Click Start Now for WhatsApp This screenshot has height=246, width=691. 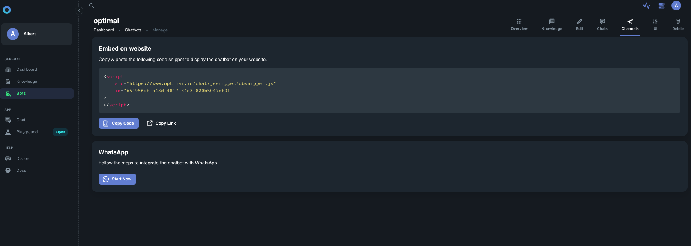click(117, 179)
